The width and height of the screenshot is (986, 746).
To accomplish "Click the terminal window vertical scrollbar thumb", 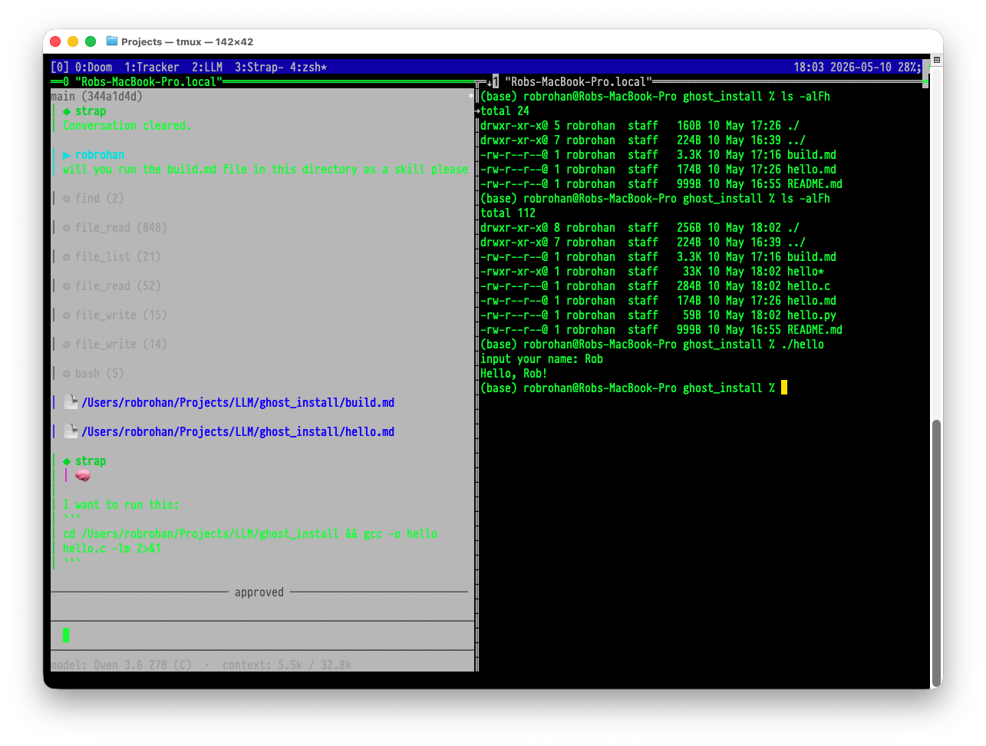I will click(x=936, y=553).
